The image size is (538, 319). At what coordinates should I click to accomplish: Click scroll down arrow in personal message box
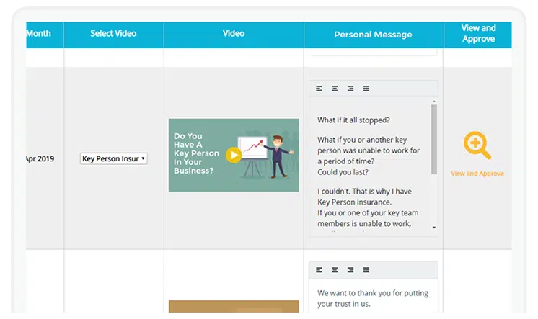click(433, 228)
